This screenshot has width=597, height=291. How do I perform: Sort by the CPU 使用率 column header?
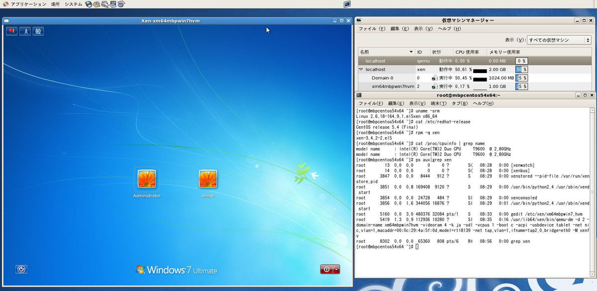(470, 52)
